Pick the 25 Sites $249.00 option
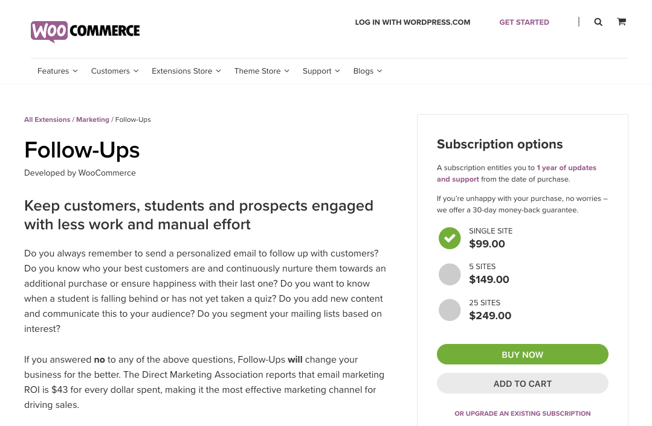652x426 pixels. 450,310
